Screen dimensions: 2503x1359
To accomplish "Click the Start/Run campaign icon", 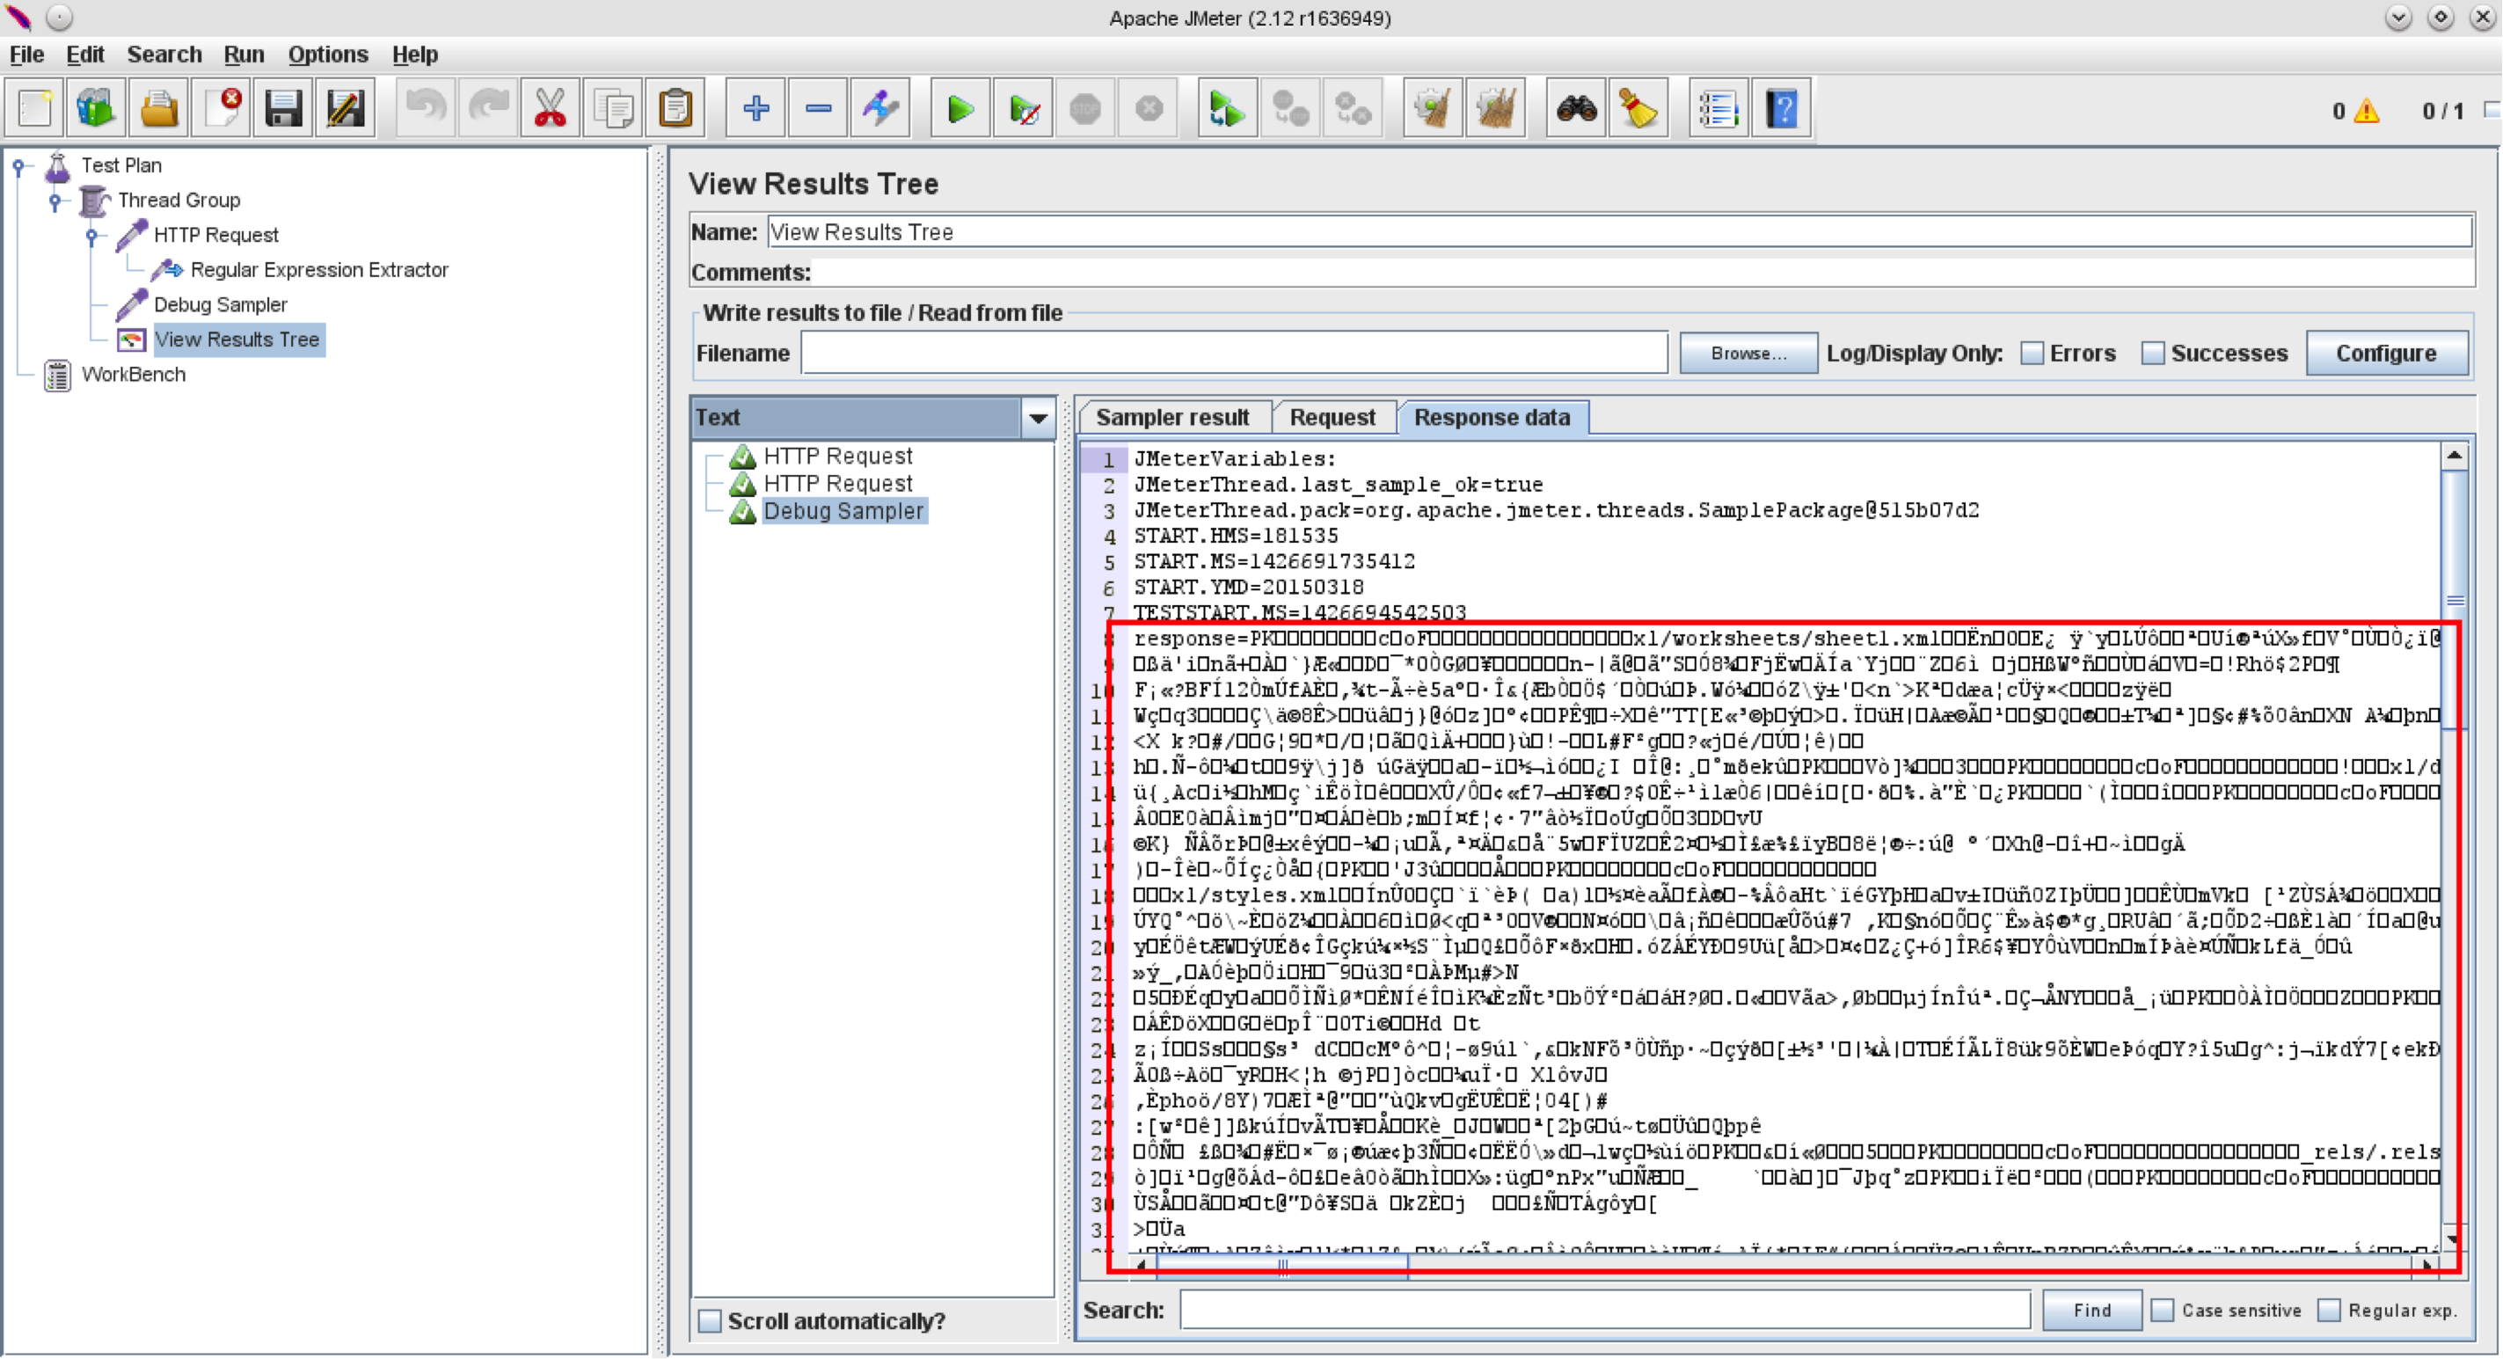I will coord(957,109).
